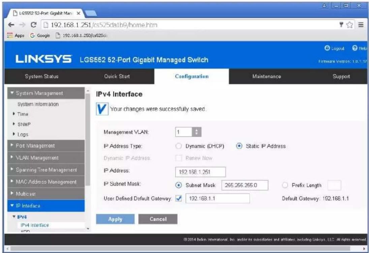Viewport: 369px width, 253px height.
Task: Open a new browser tab
Action: click(91, 13)
